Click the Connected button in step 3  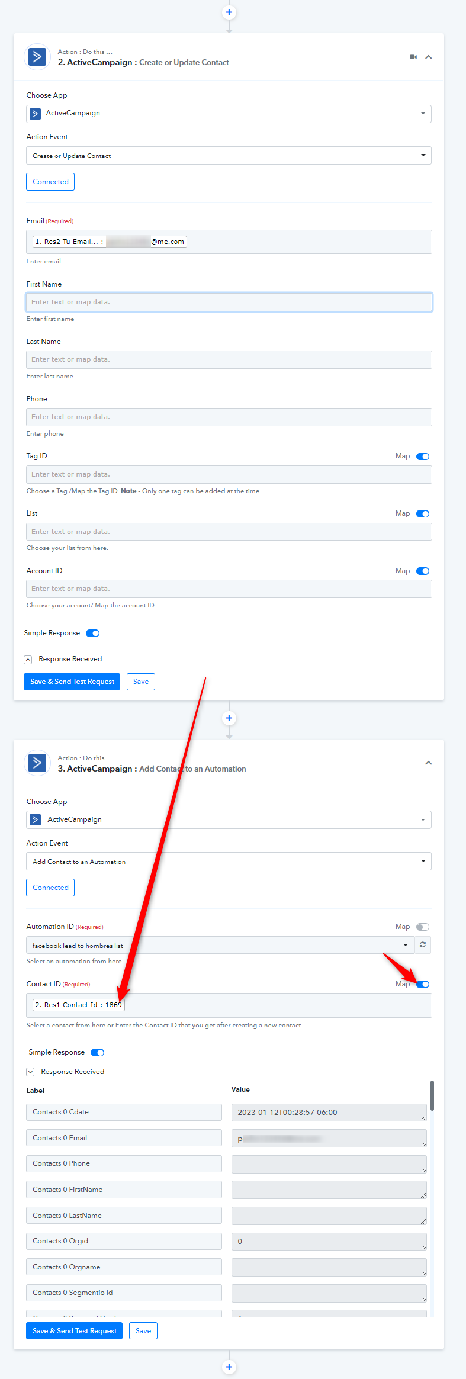click(x=50, y=888)
